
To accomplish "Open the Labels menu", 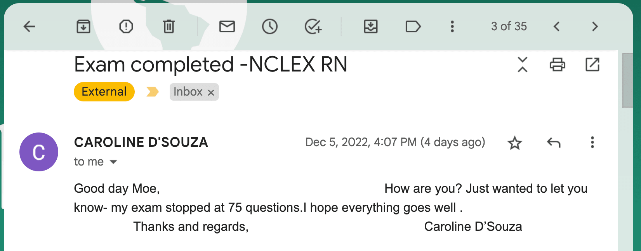I will click(x=413, y=26).
